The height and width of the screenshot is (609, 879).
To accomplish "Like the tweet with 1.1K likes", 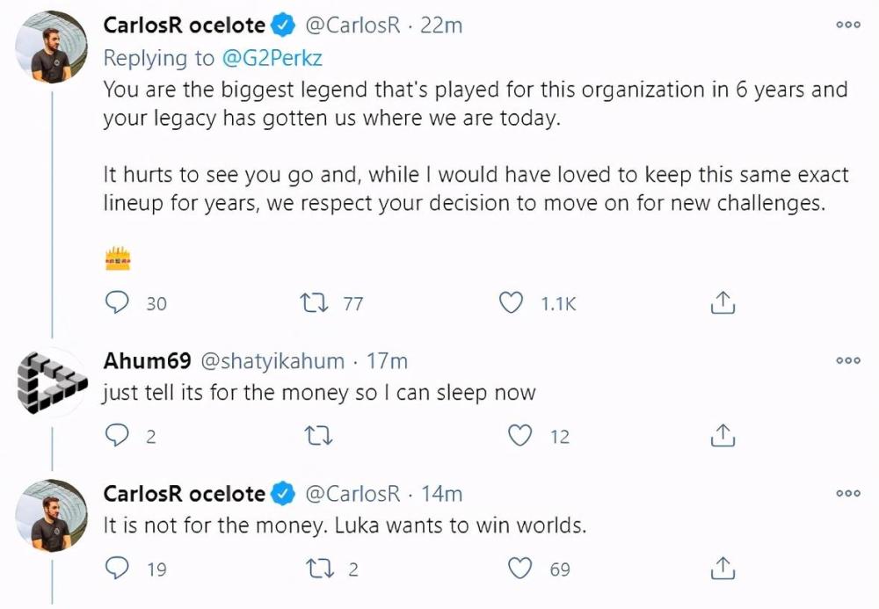I will click(x=511, y=303).
